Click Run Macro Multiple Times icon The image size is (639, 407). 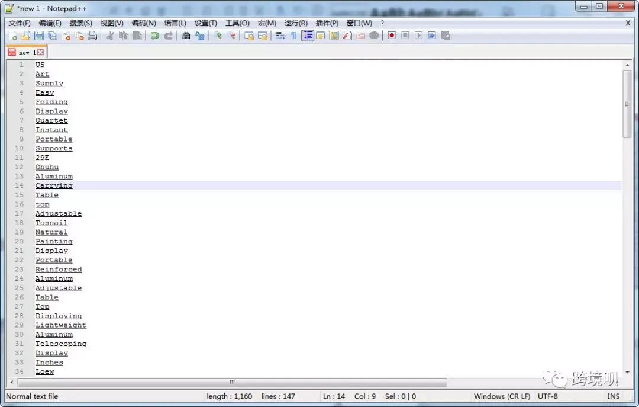click(x=432, y=36)
